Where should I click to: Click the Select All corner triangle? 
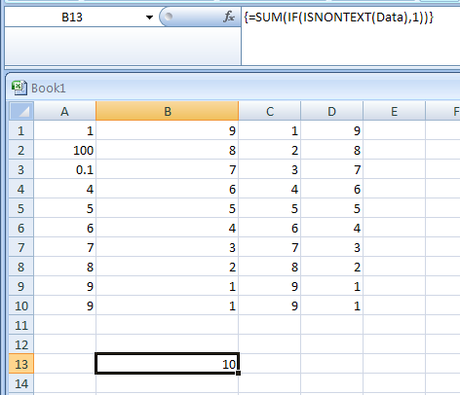(21, 111)
